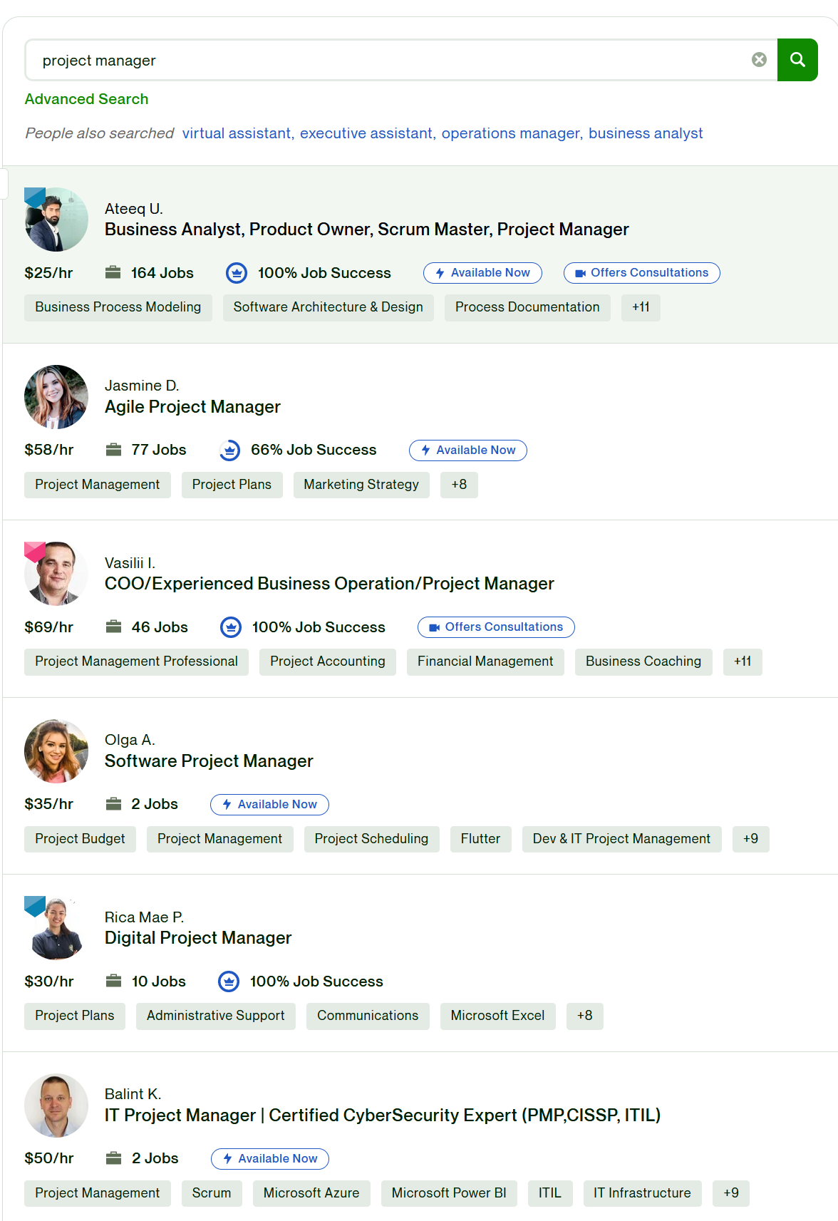Screen dimensions: 838x1221
Task: Select the Flutter skill tag
Action: click(x=480, y=839)
